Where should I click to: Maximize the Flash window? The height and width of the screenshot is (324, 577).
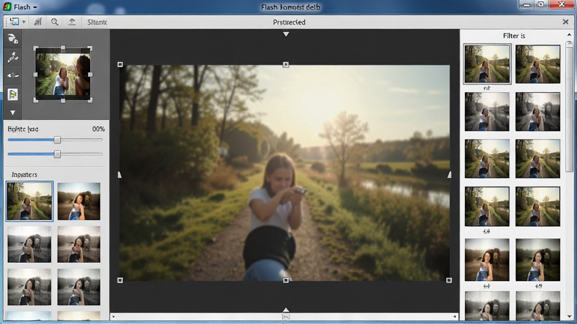coord(541,4)
